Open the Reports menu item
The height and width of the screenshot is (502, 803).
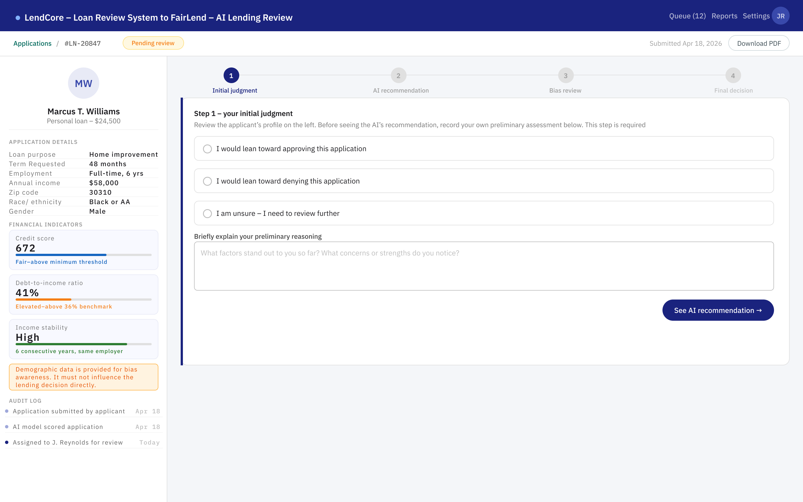point(724,16)
